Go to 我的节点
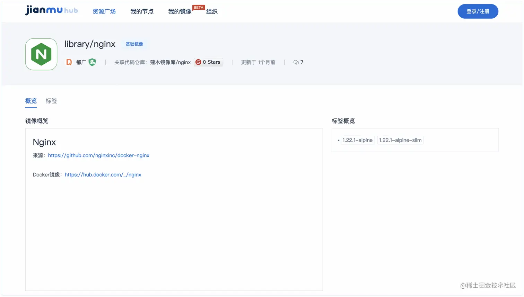The height and width of the screenshot is (297, 524). coord(142,11)
